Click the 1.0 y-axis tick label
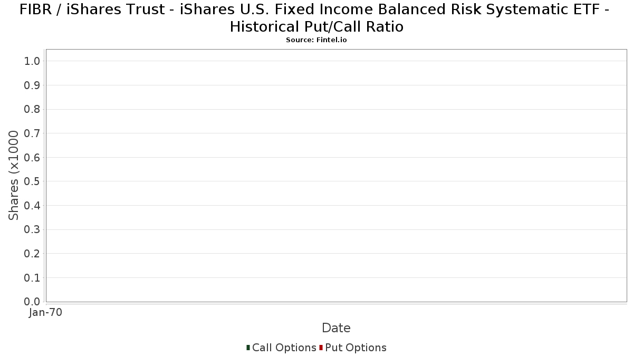Image resolution: width=633 pixels, height=356 pixels. coord(32,61)
